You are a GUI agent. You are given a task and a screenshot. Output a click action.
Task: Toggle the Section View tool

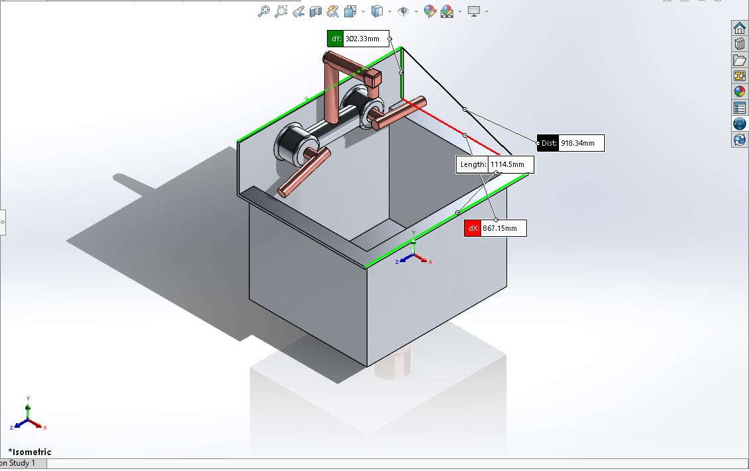315,11
